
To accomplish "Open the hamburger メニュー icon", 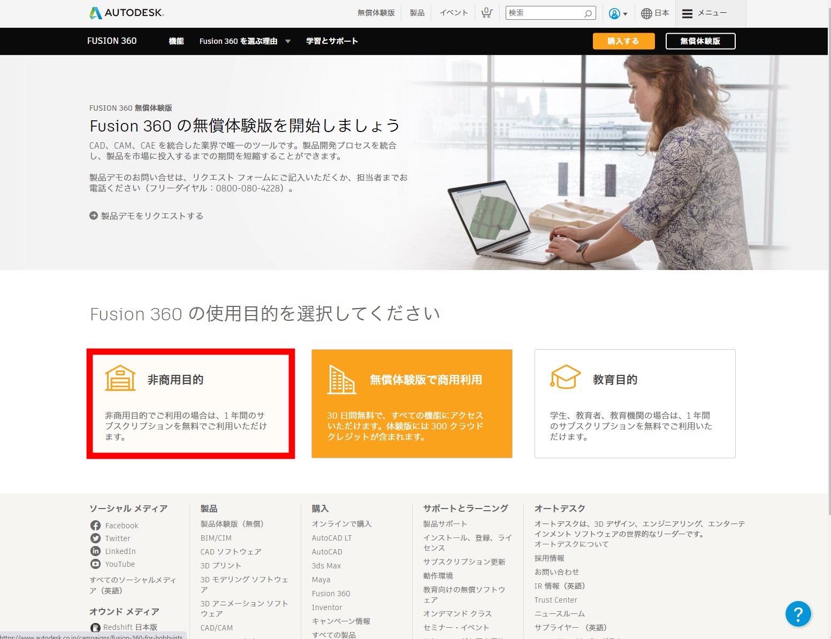I will click(x=688, y=13).
